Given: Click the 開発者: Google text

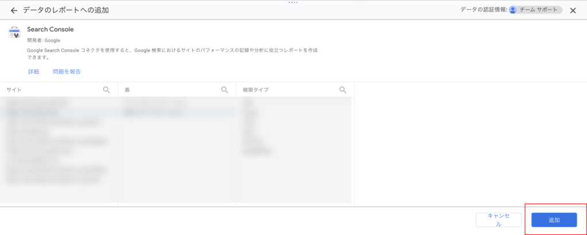Looking at the screenshot, I should click(44, 41).
